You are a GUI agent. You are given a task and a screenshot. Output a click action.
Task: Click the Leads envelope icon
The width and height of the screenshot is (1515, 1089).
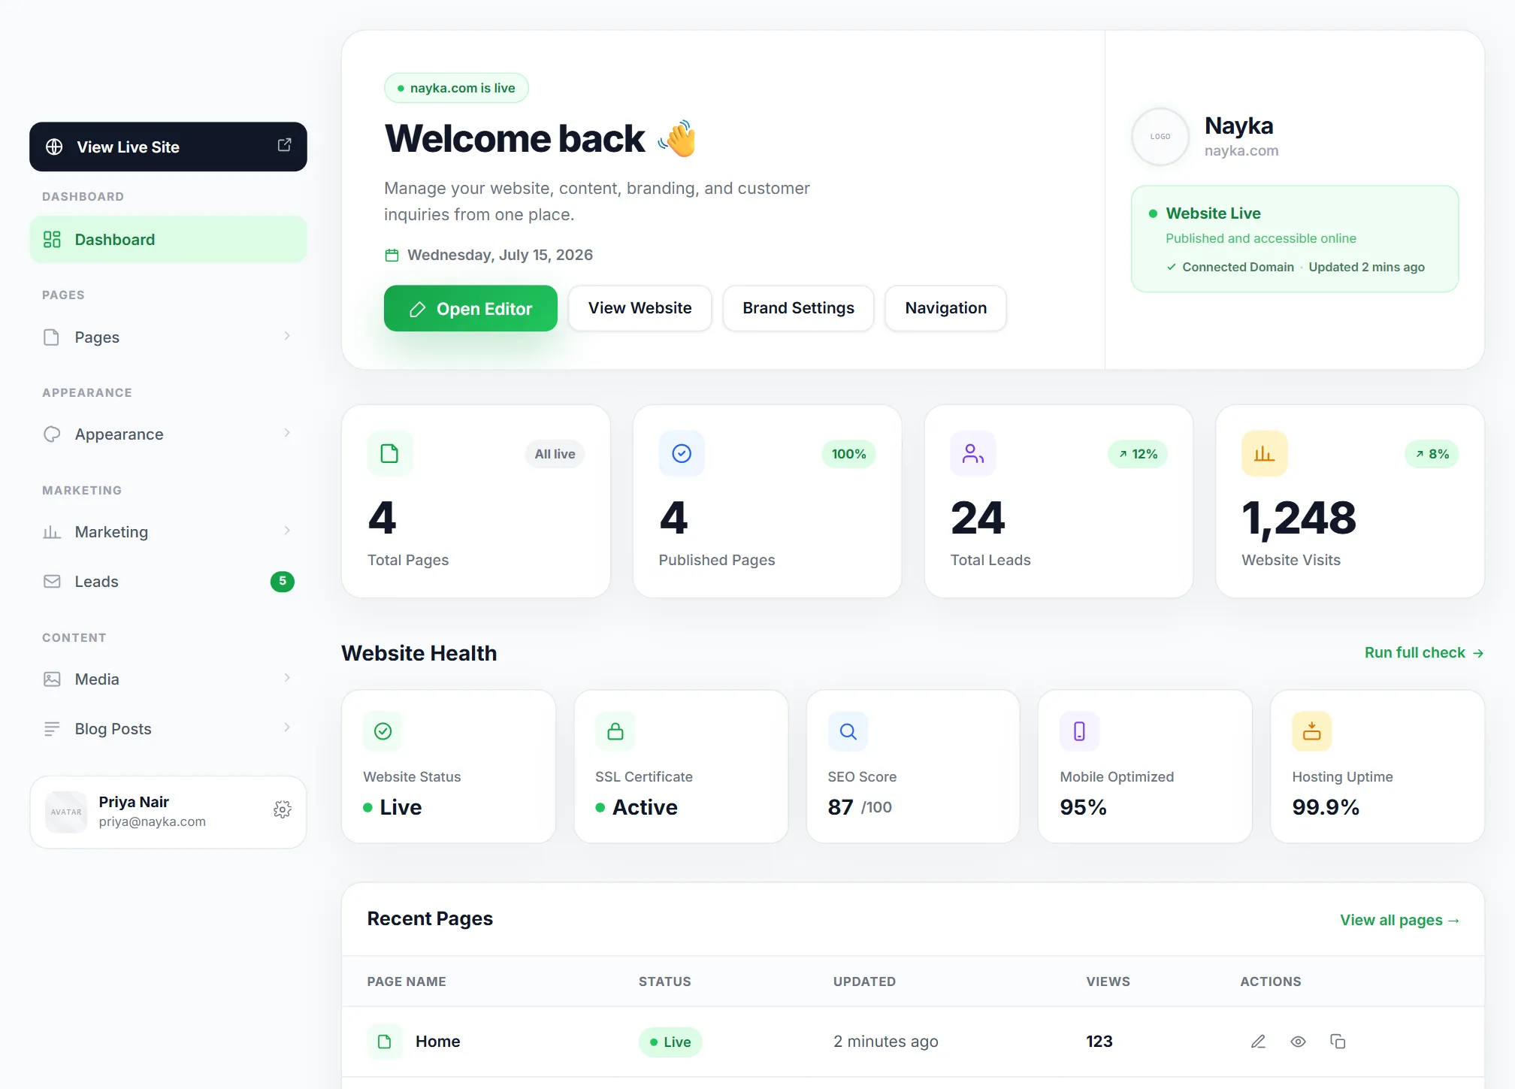52,582
